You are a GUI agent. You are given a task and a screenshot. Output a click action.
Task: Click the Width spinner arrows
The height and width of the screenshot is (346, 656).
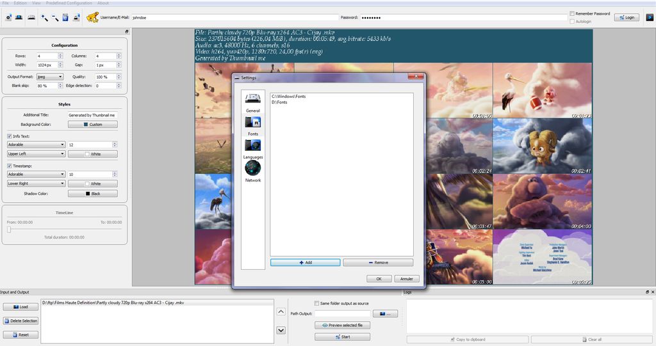[60, 65]
